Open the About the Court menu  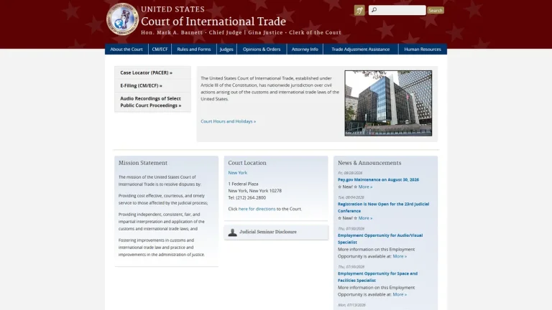126,50
